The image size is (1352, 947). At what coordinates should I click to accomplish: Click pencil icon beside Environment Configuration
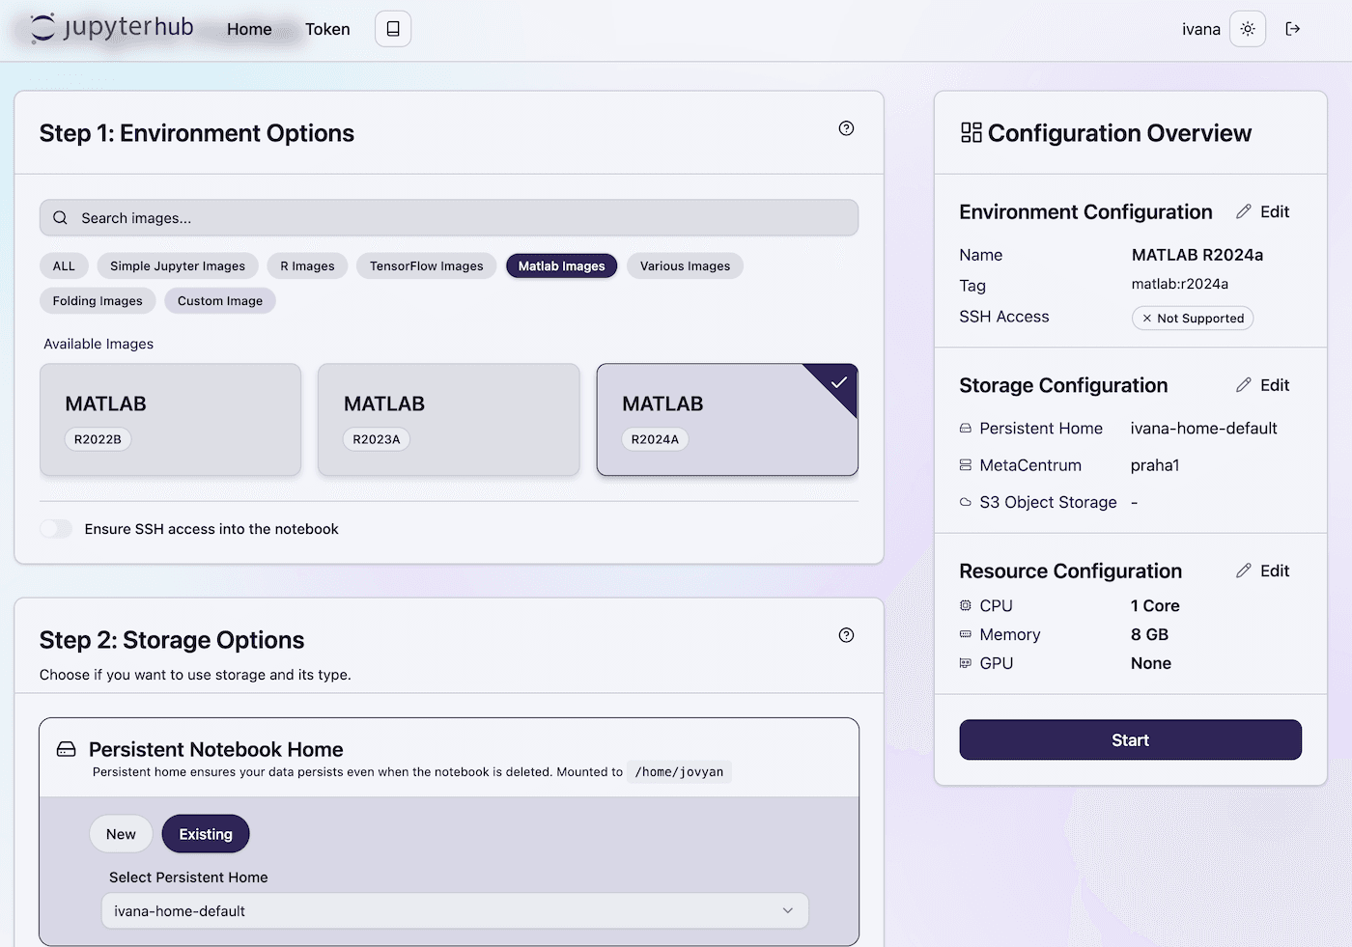1244,211
